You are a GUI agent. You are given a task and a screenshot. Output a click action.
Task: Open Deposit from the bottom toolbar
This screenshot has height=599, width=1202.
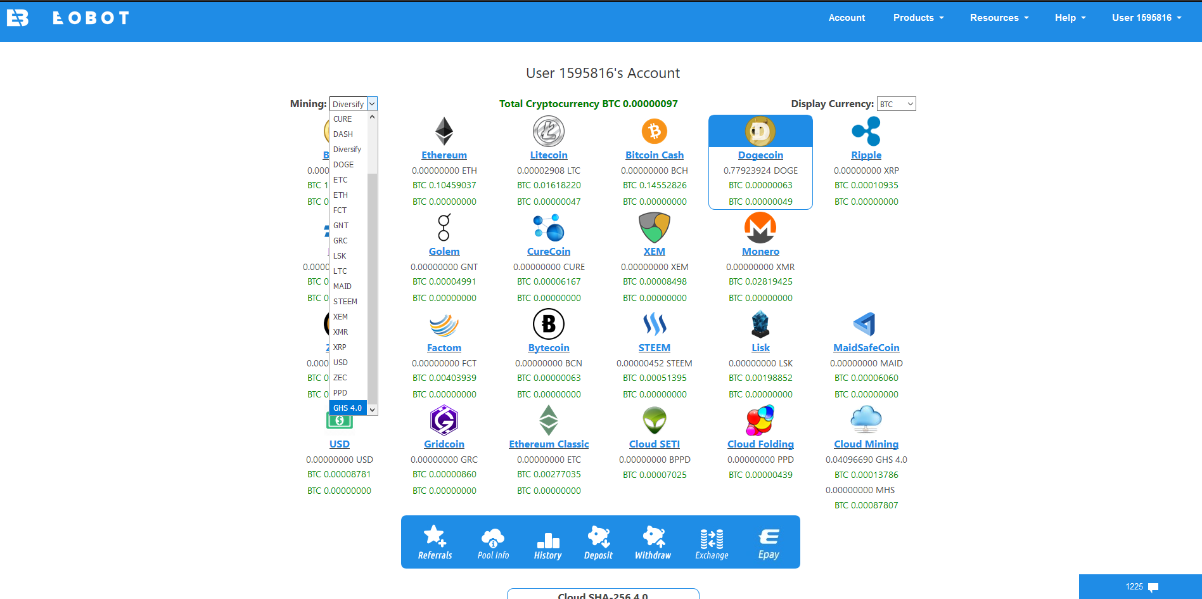(x=598, y=543)
